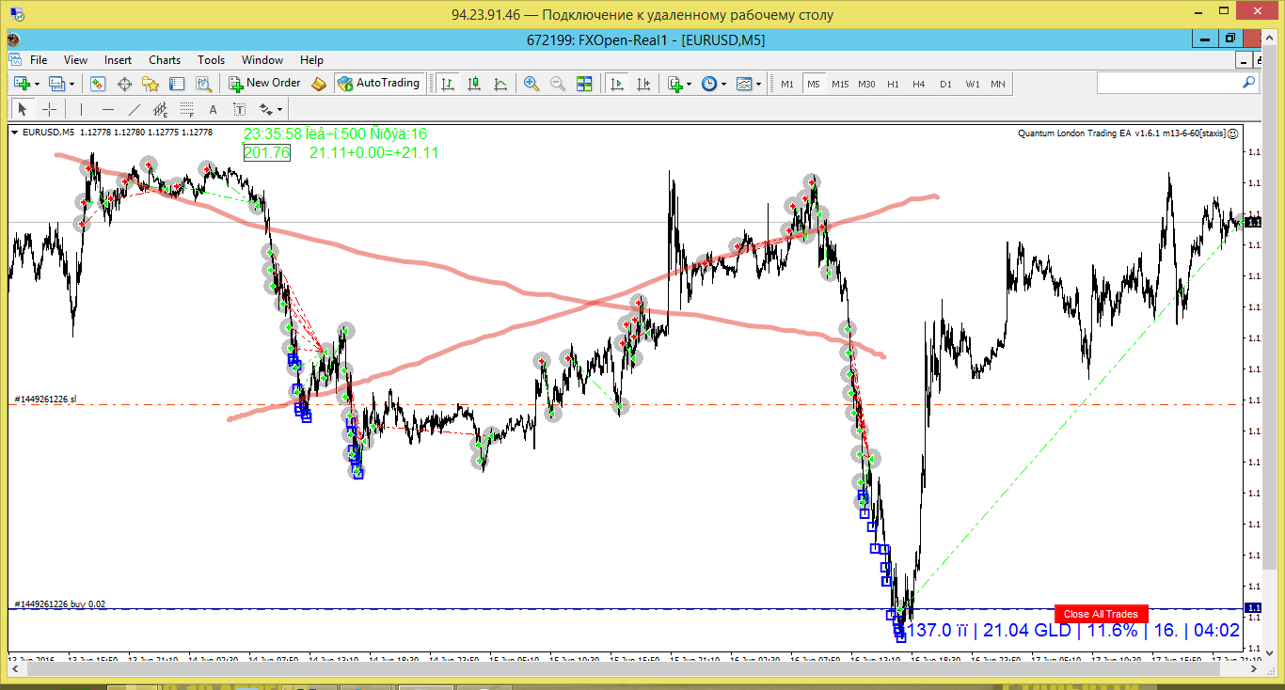Click the #1449261226 buy 0.02 label
The width and height of the screenshot is (1285, 690).
tap(60, 604)
